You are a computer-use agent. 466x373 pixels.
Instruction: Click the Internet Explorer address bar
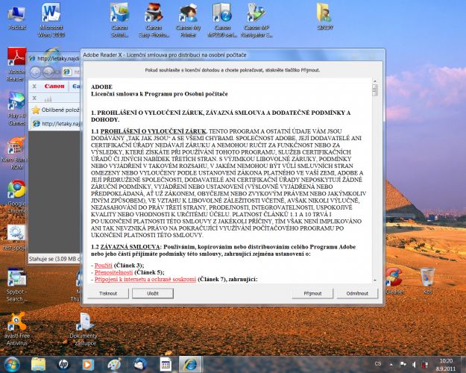72,72
